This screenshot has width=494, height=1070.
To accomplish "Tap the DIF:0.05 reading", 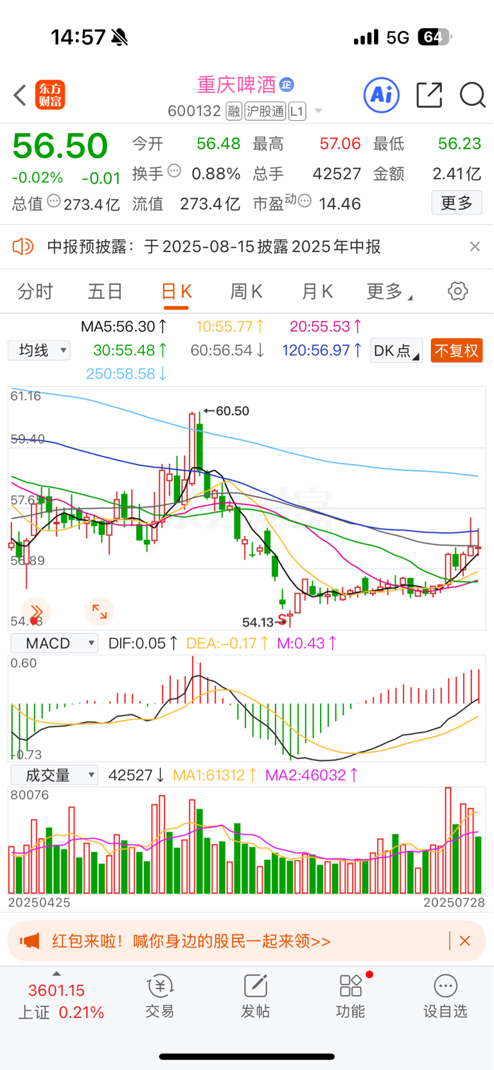I will pyautogui.click(x=143, y=643).
